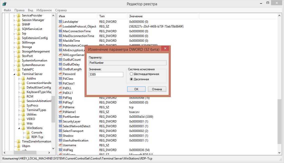Open the Избранное menu
The height and width of the screenshot is (163, 284).
44,10
